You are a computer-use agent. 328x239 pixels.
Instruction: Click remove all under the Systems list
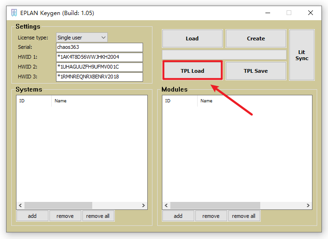(x=98, y=216)
